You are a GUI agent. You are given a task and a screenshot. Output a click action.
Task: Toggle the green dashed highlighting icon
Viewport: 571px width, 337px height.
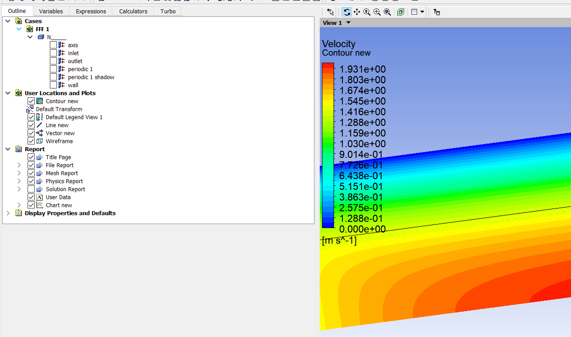(x=401, y=12)
